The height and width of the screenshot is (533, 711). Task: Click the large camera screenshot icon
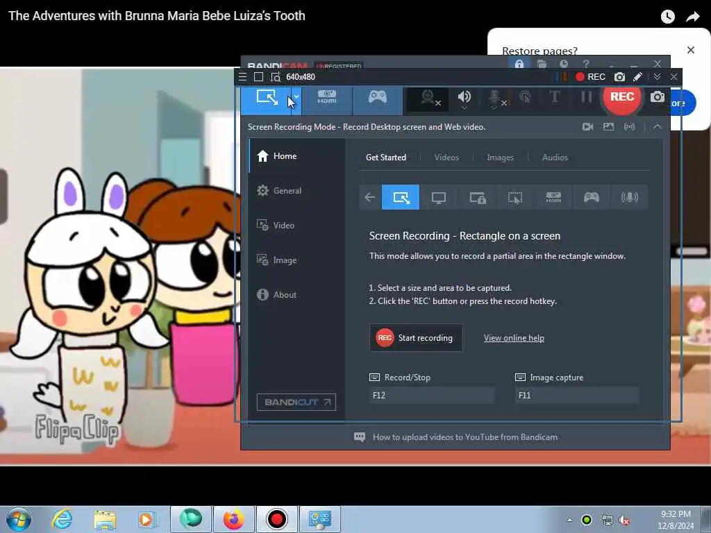[657, 96]
